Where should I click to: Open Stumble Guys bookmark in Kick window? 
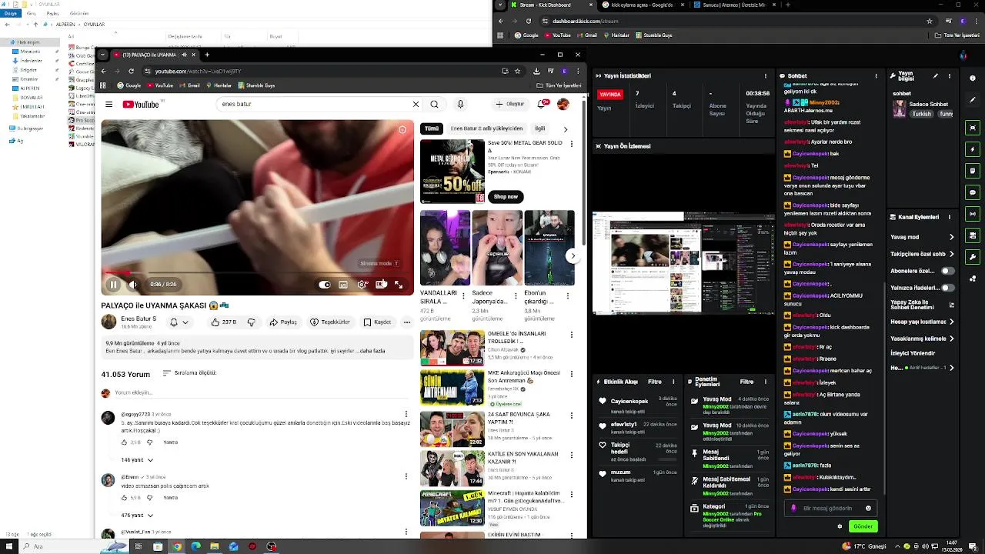pyautogui.click(x=653, y=35)
